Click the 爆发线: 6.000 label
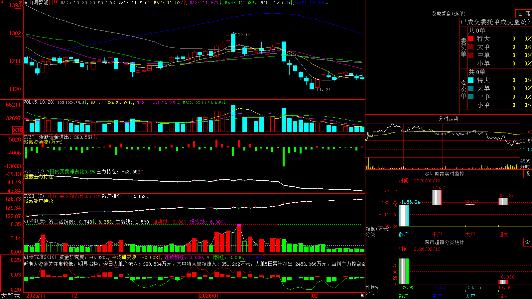 point(207,222)
